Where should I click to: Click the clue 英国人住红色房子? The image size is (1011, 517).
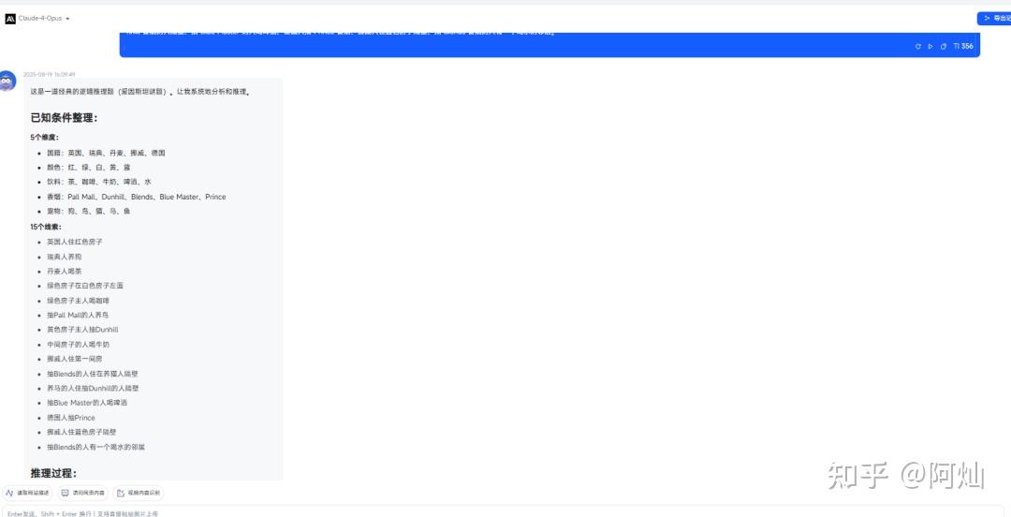click(x=74, y=242)
